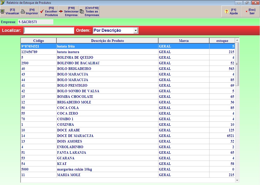This screenshot has height=185, width=260.
Task: Sort by the Código column header
Action: click(38, 41)
